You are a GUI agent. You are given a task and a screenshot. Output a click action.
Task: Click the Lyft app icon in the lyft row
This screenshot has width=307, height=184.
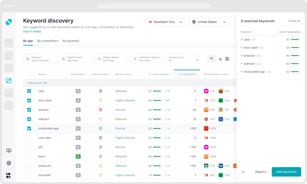206,147
